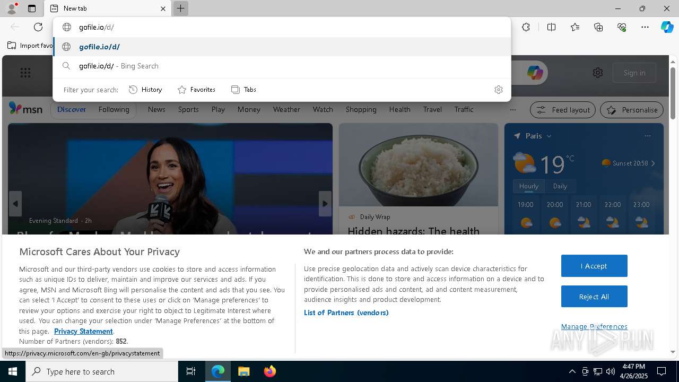
Task: Expand more categories ellipsis
Action: coord(512,110)
